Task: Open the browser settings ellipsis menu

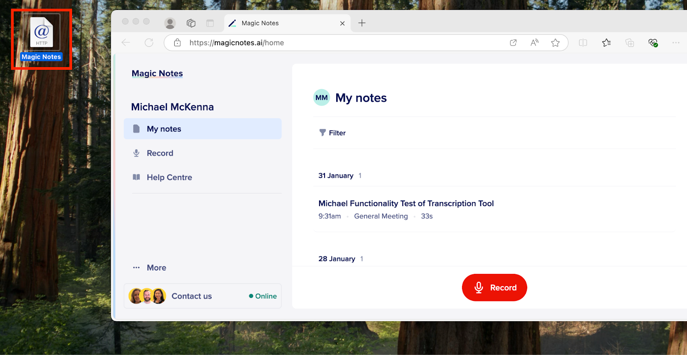Action: tap(676, 42)
